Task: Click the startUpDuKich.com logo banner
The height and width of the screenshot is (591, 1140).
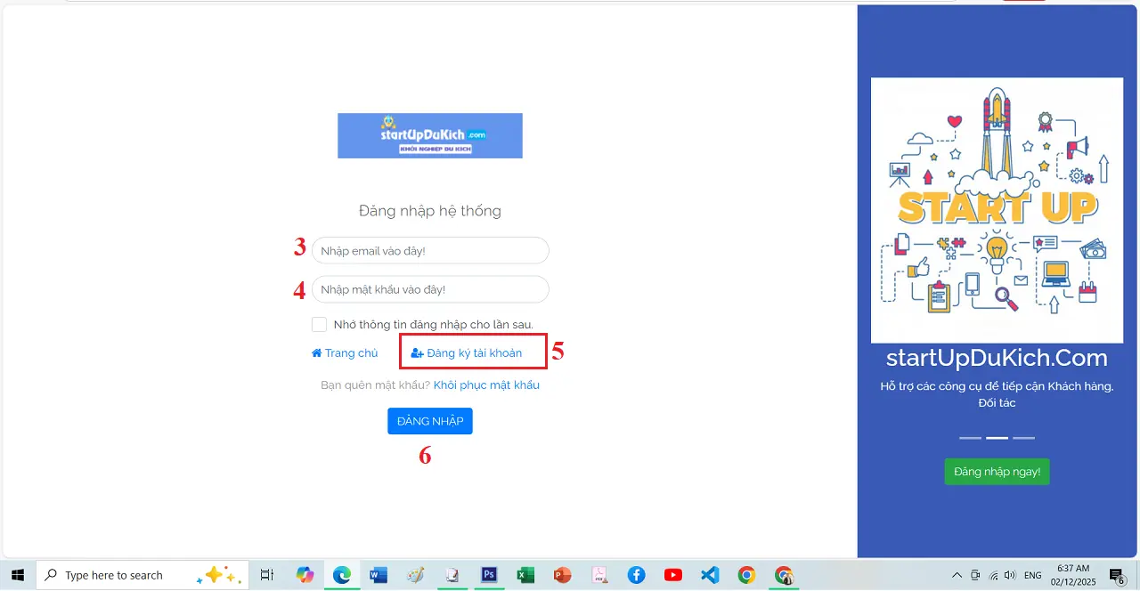Action: click(429, 135)
